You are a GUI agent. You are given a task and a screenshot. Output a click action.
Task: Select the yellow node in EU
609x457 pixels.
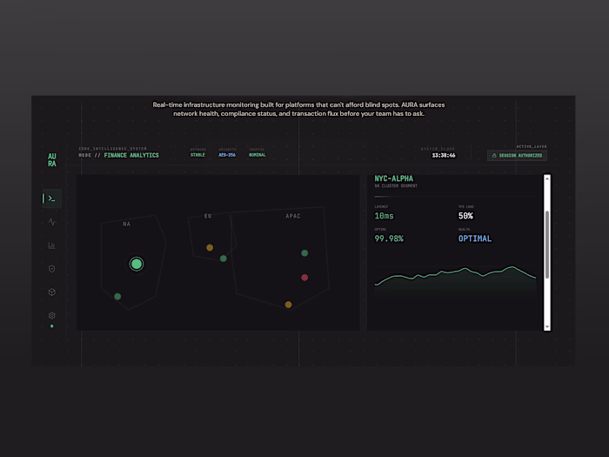pos(210,247)
